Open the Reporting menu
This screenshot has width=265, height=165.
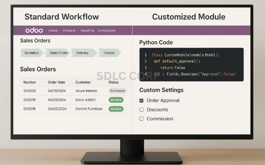87,31
